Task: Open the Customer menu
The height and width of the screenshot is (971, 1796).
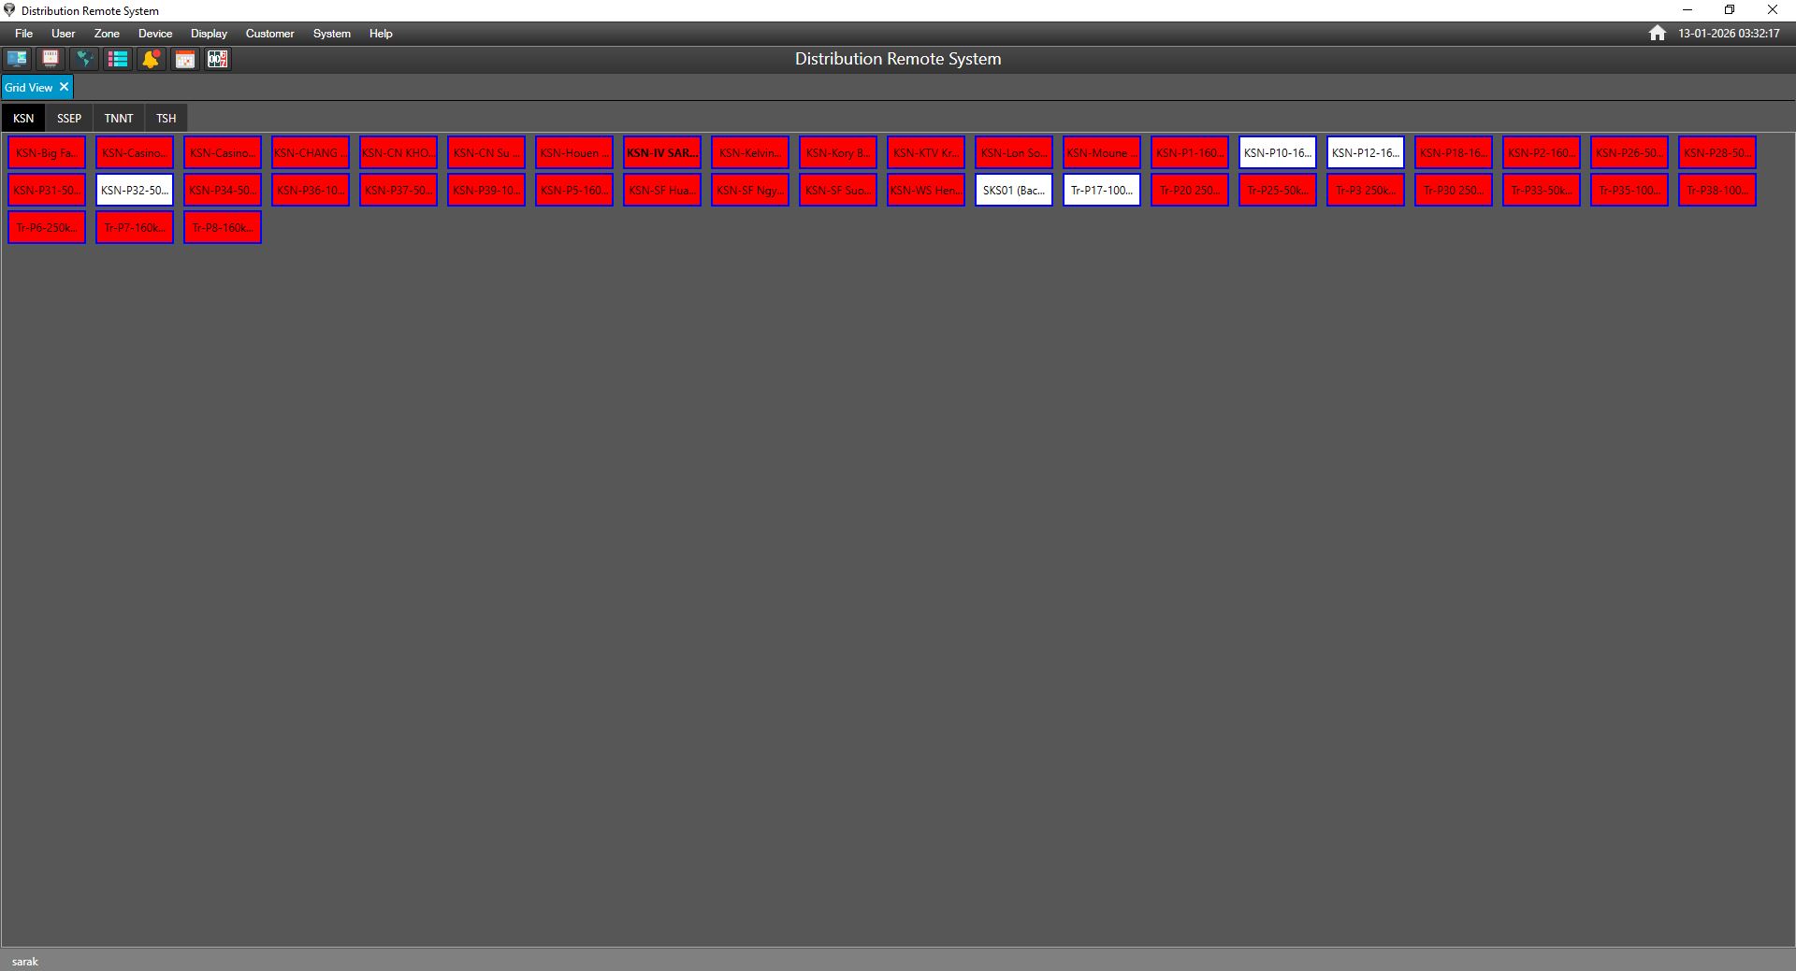Action: (x=269, y=33)
